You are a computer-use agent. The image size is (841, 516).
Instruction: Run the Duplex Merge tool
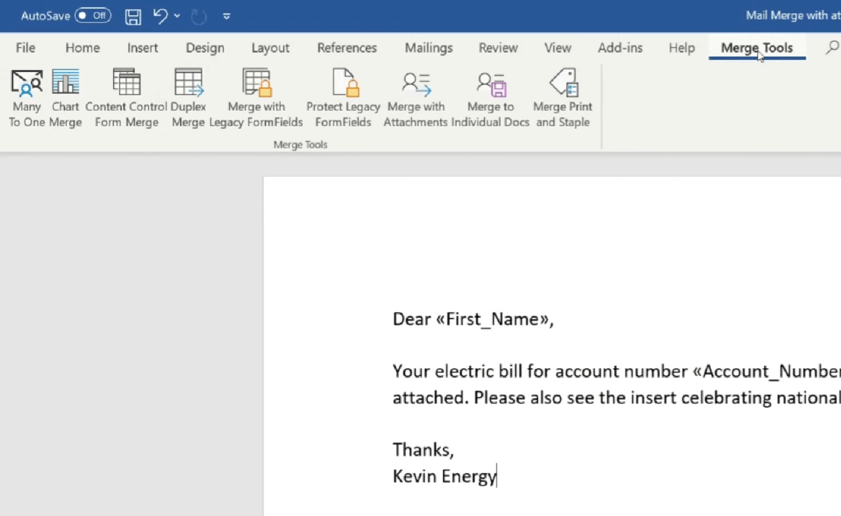[x=188, y=97]
